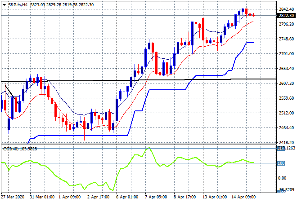Click the 2842.40 price axis label
This screenshot has width=297, height=202.
point(286,9)
